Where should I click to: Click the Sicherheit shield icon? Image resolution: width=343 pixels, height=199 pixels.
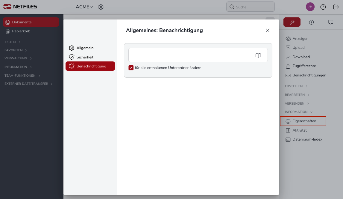(x=72, y=57)
